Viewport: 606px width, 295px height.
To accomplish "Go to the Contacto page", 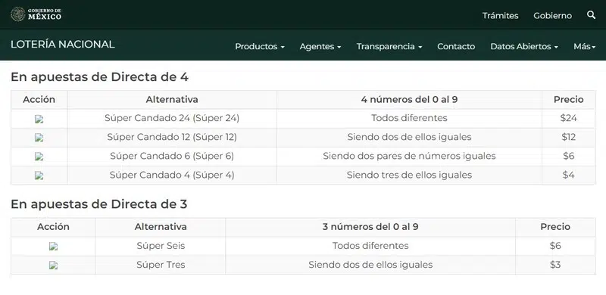I will [x=456, y=46].
